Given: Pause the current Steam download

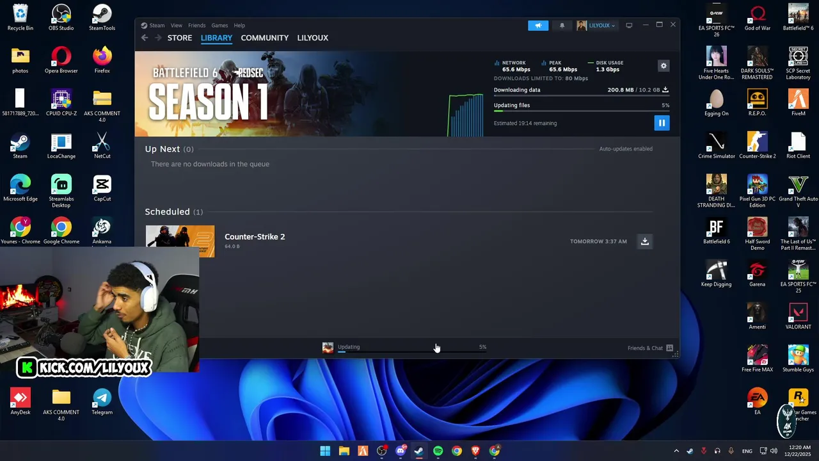Looking at the screenshot, I should coord(662,123).
